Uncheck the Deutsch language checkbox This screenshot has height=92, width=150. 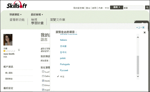coord(43,81)
